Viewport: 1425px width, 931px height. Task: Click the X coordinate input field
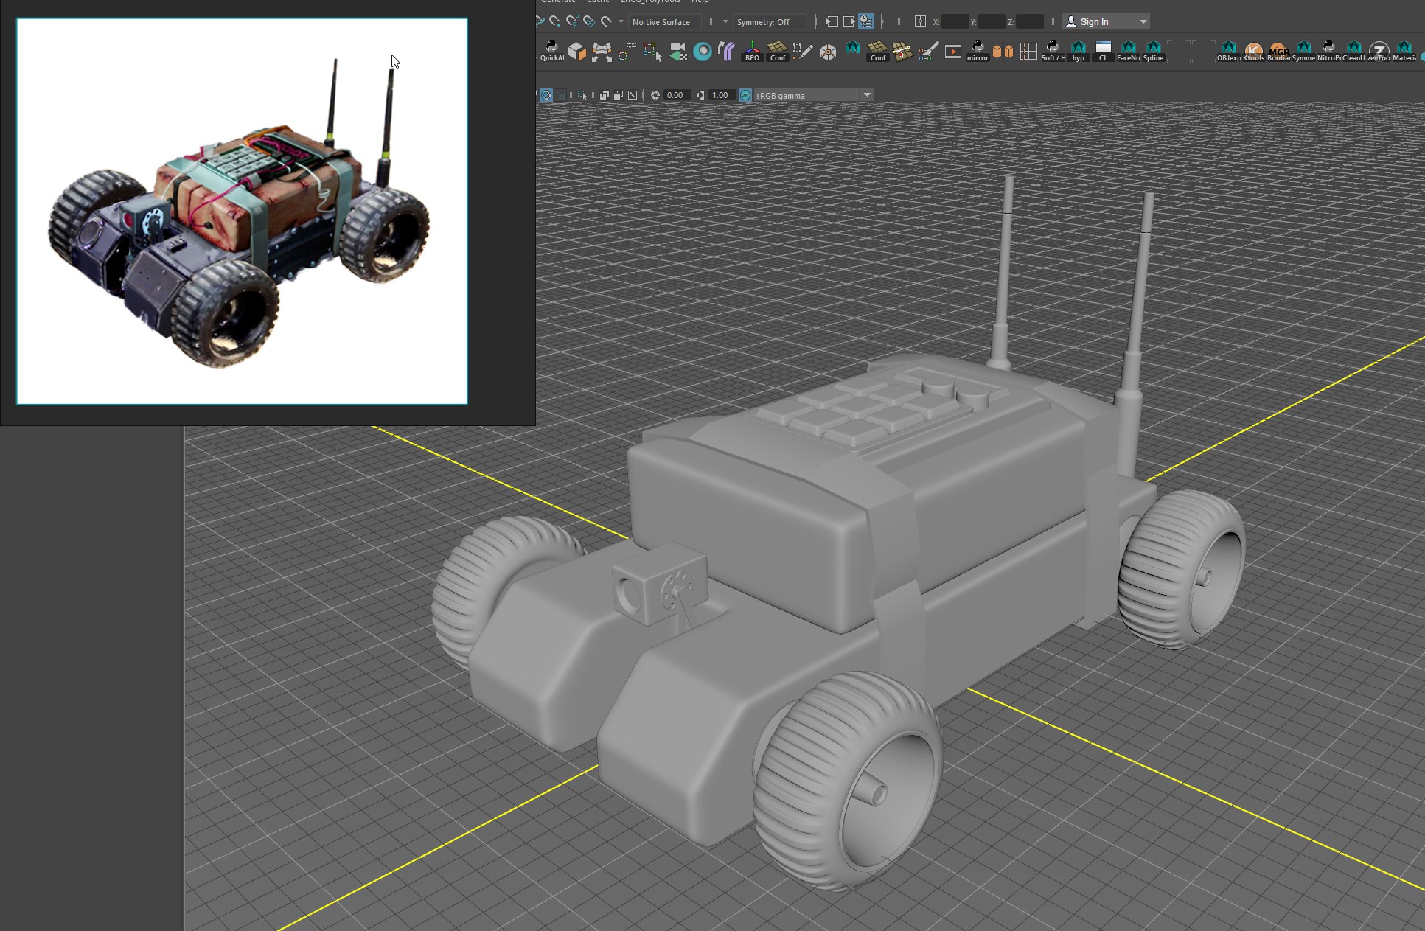click(x=955, y=21)
